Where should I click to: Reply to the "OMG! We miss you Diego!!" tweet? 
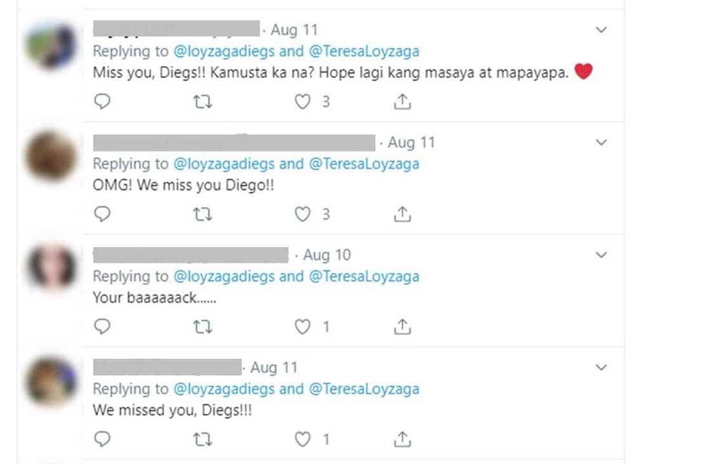pyautogui.click(x=102, y=214)
